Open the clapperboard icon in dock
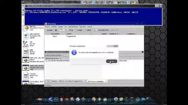 (x=105, y=99)
